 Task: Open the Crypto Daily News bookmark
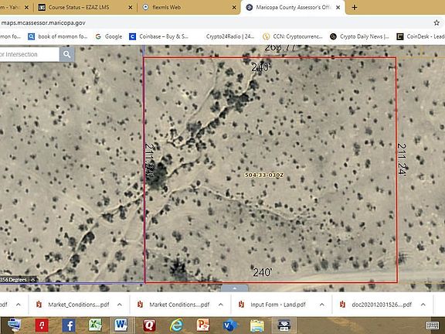click(x=359, y=36)
